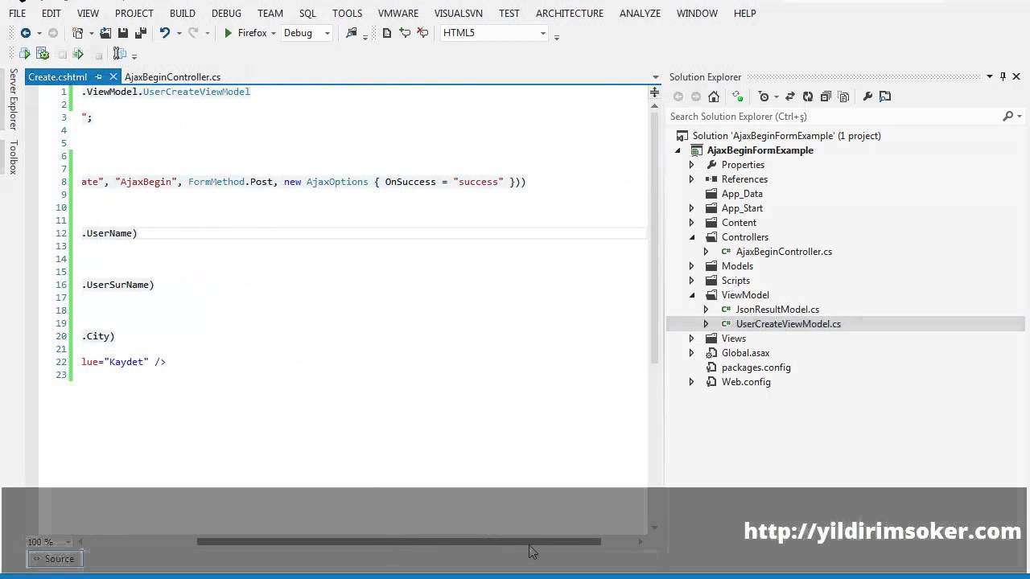1030x579 pixels.
Task: Toggle the pin on Create.cshtml tab
Action: pos(99,77)
